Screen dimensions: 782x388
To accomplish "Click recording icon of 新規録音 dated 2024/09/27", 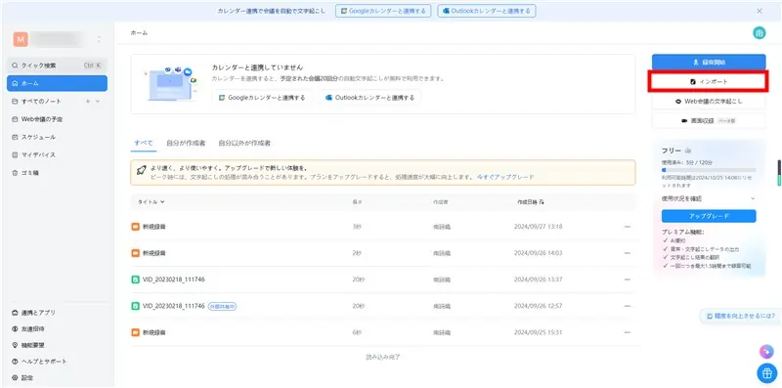I will point(135,227).
